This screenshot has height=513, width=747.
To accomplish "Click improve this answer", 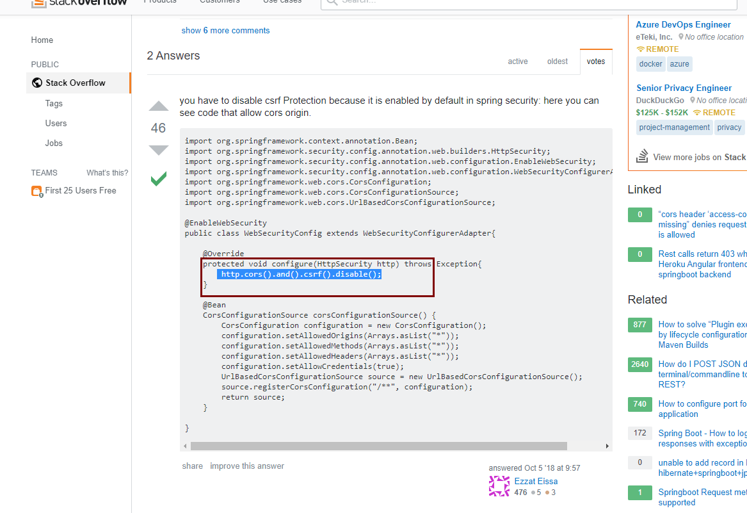I will [x=247, y=466].
